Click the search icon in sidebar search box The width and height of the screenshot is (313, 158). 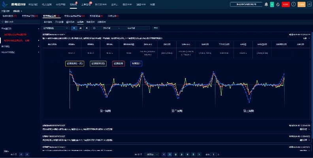(3, 22)
